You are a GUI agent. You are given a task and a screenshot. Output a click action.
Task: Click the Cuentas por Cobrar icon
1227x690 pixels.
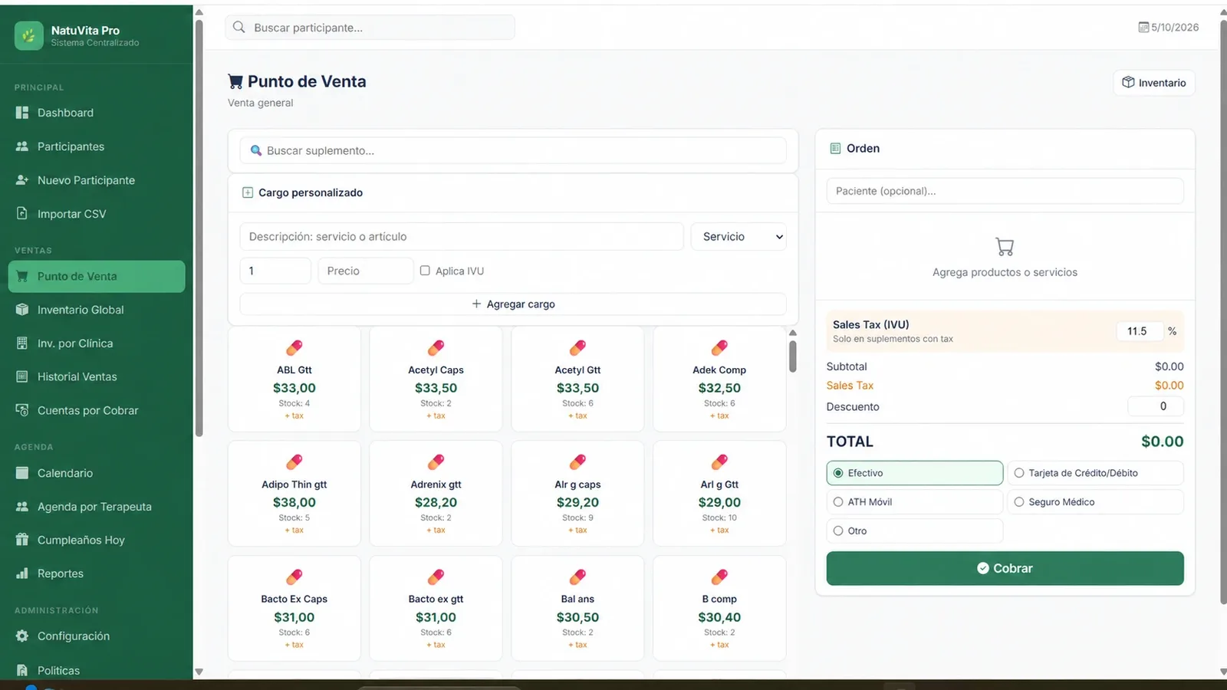(x=22, y=410)
